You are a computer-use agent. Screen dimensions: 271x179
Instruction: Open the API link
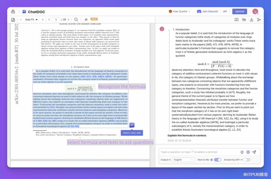(x=225, y=11)
